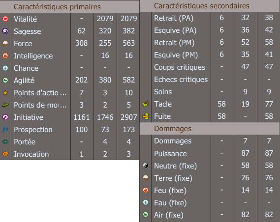Click the red heart Vitalité icon
The height and width of the screenshot is (222, 280).
click(5, 19)
